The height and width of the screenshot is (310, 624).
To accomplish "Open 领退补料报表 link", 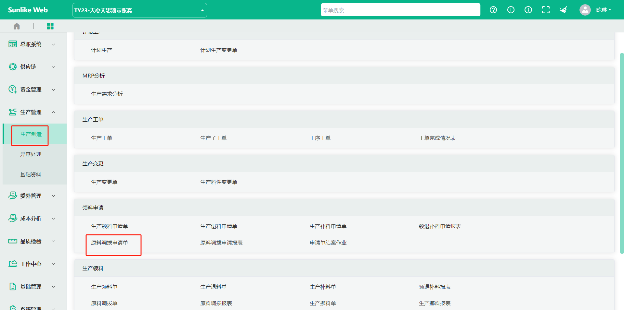I will click(435, 287).
